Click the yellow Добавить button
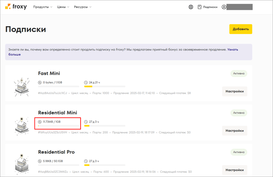Screen dimensions: 273x177 (x=240, y=29)
